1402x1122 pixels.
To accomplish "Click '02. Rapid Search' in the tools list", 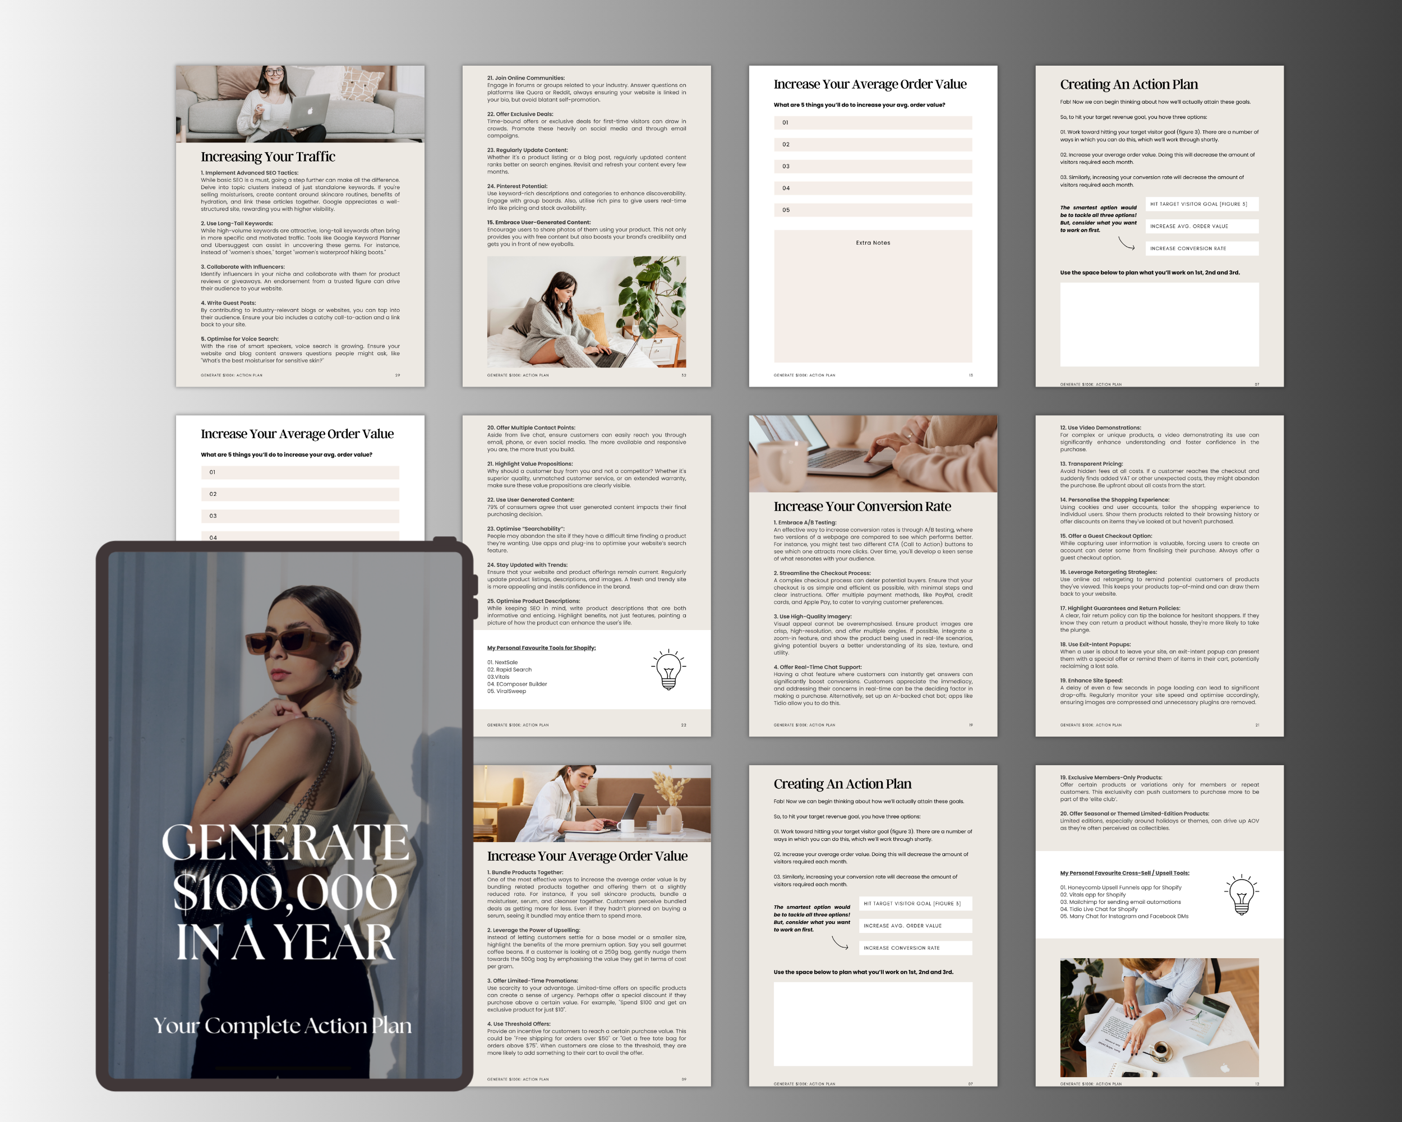I will pos(509,669).
